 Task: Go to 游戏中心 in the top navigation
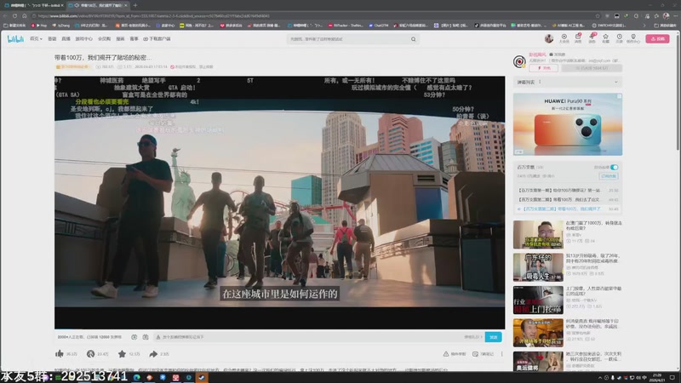click(x=83, y=39)
